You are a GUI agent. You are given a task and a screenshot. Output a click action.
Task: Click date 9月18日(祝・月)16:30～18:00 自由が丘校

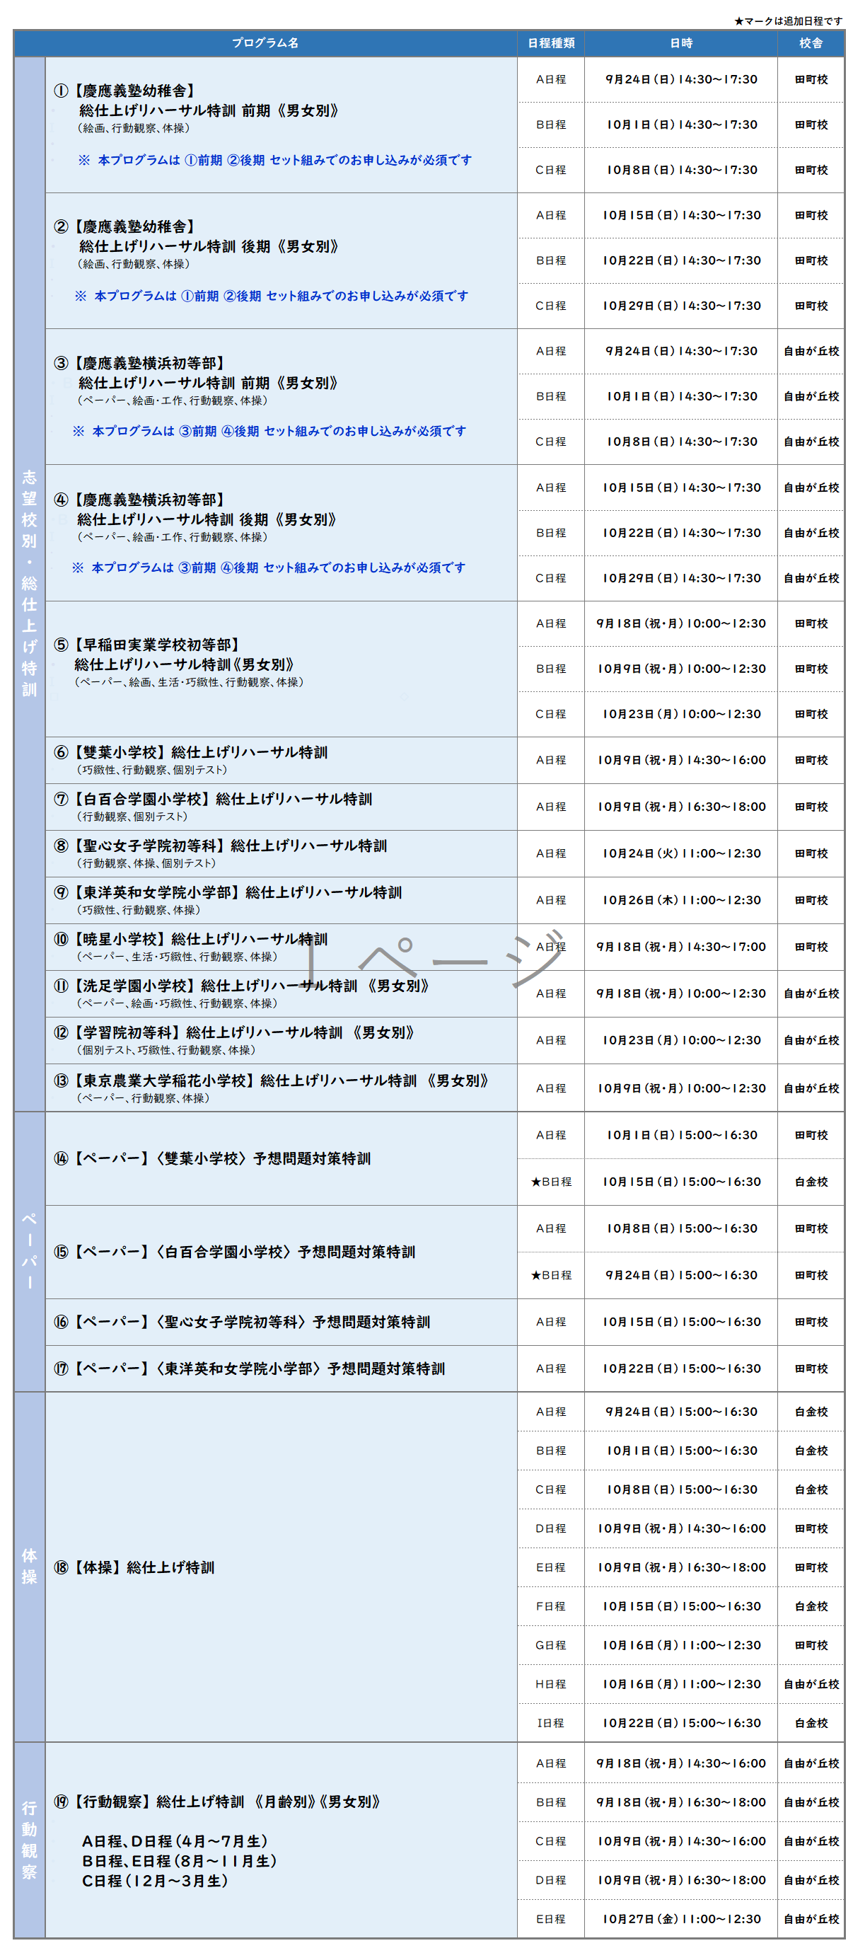pos(680,1802)
